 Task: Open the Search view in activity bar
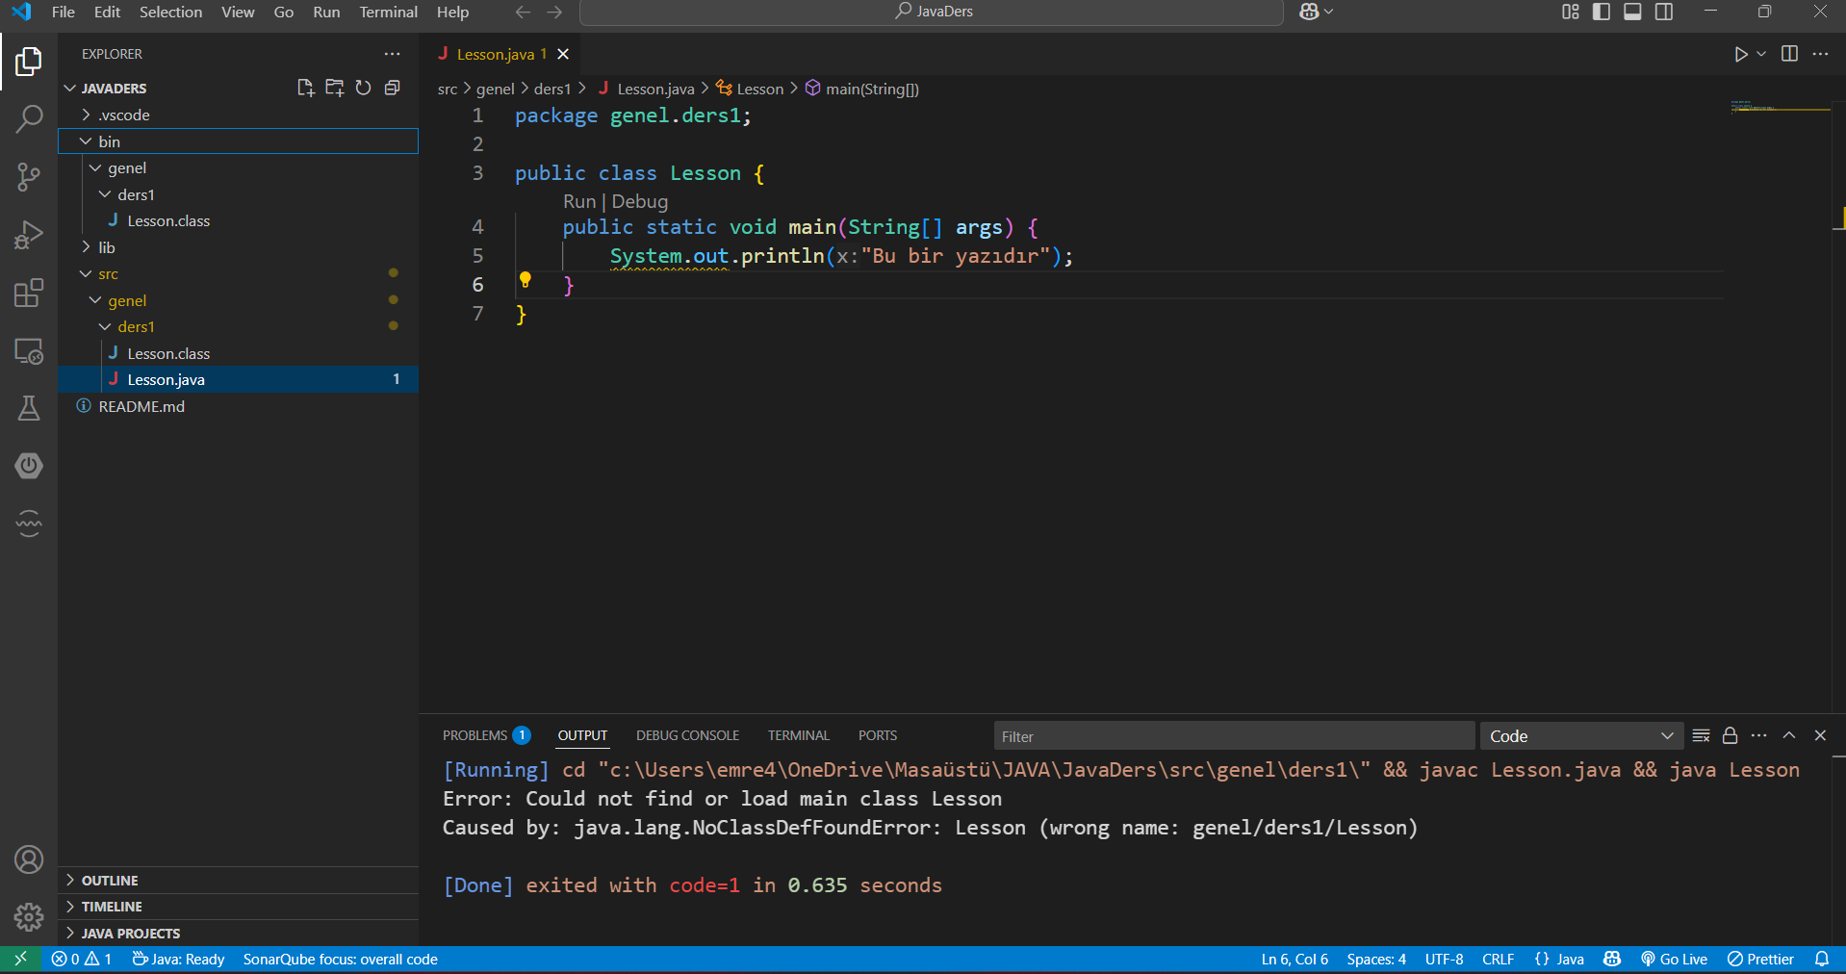click(29, 119)
